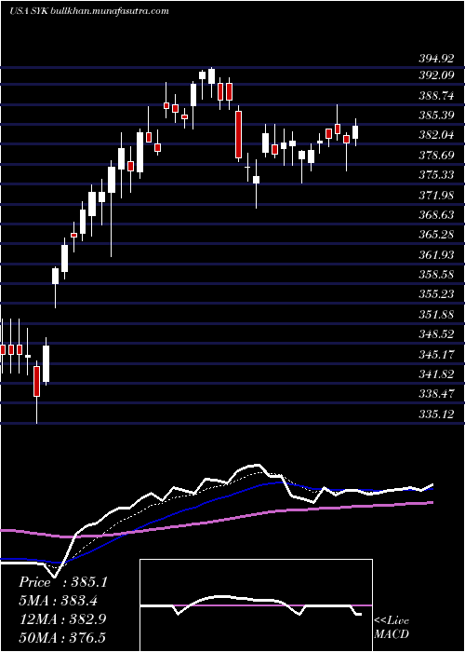Click the 348.52 price axis label
The height and width of the screenshot is (652, 465).
(435, 334)
